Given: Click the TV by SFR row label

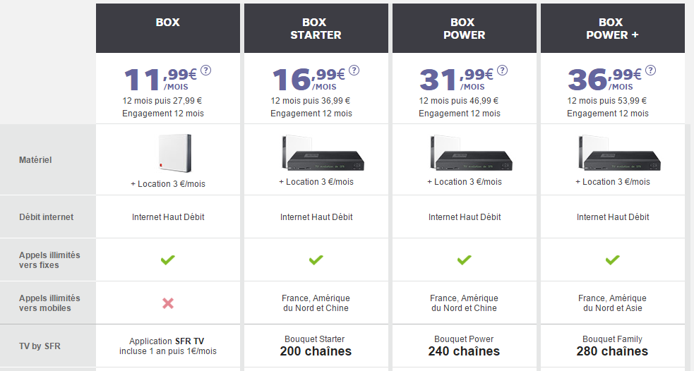Looking at the screenshot, I should (40, 346).
